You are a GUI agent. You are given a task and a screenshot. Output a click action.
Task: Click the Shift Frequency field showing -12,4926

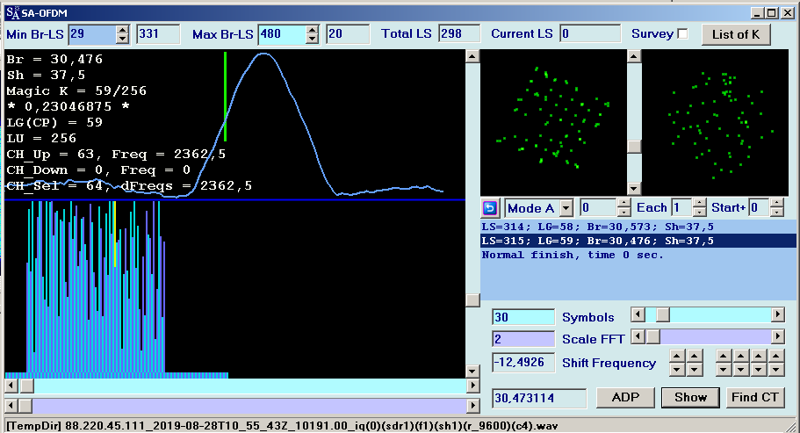click(x=523, y=363)
